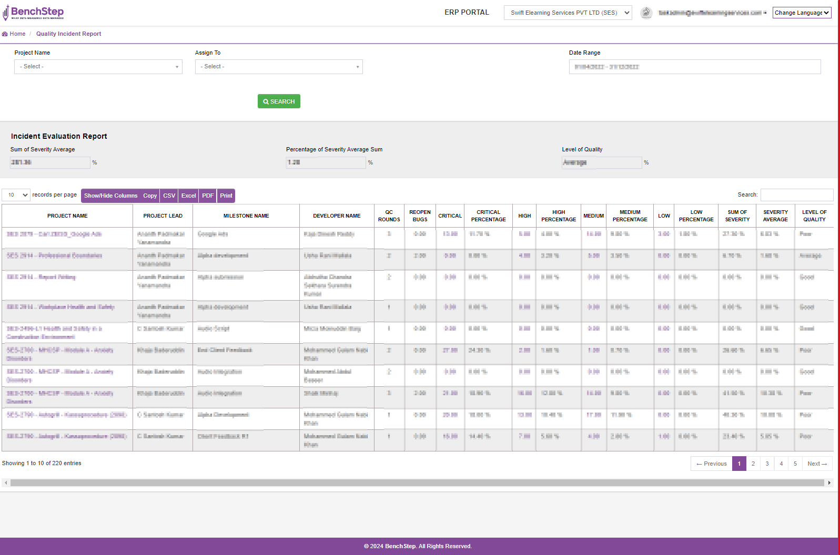This screenshot has height=555, width=840.
Task: Go to pagination page 3
Action: (x=767, y=464)
